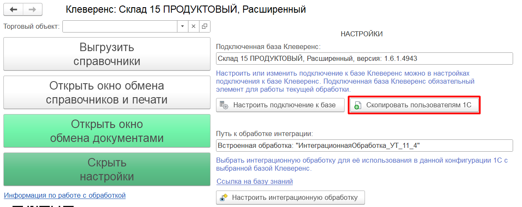This screenshot has height=207, width=522.
Task: Click the blue hint about настройках подключения
Action: tap(345, 81)
